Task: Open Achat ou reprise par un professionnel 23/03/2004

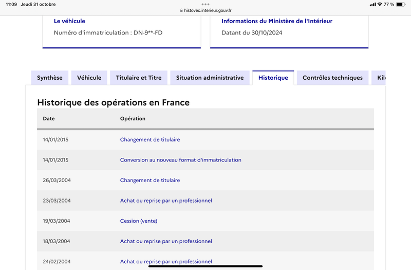Action: 166,201
